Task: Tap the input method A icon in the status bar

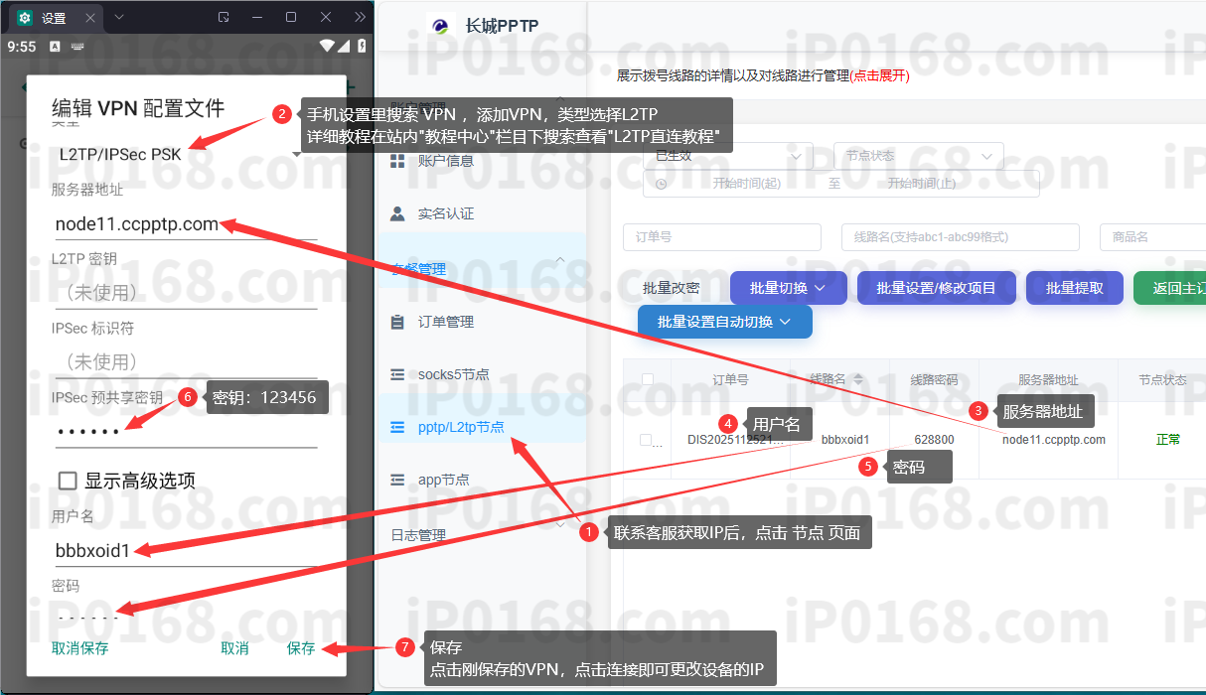Action: 54,47
